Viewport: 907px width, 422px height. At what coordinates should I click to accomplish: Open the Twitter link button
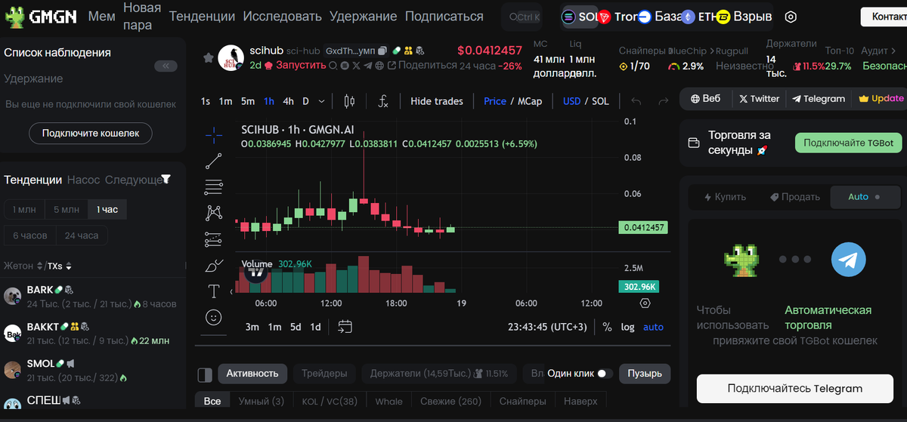pyautogui.click(x=759, y=98)
